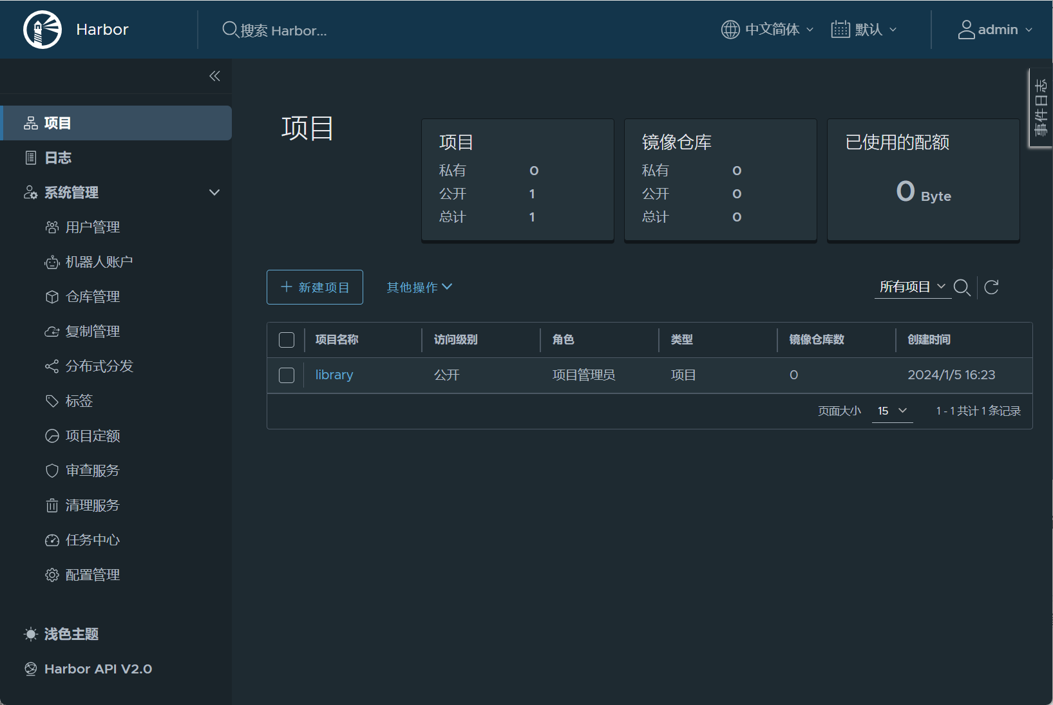Click the 新建项目 button
Screen dimensions: 1053x705
tap(315, 287)
